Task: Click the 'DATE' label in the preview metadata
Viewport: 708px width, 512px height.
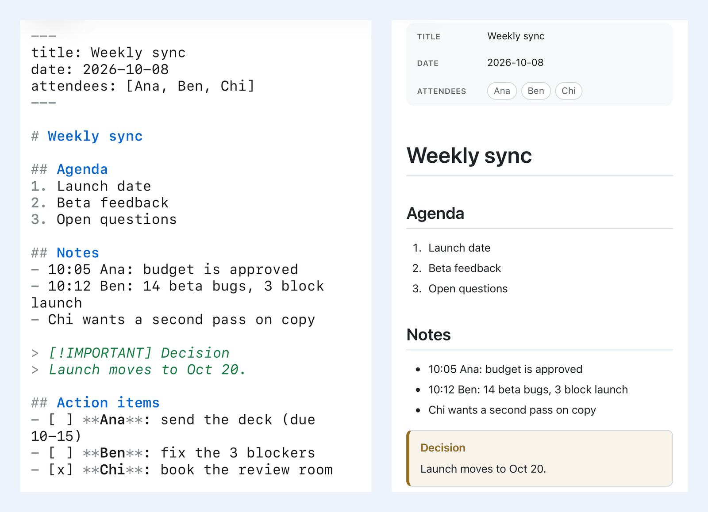Action: click(428, 63)
